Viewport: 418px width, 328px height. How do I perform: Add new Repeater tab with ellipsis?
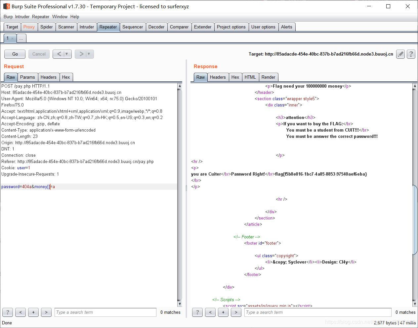click(x=21, y=38)
